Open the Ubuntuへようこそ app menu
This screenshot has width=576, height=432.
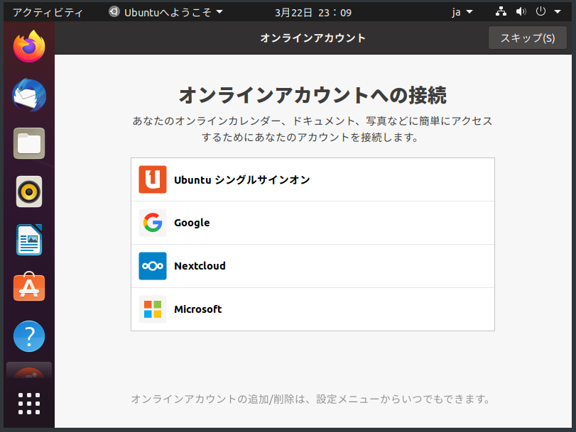[165, 12]
